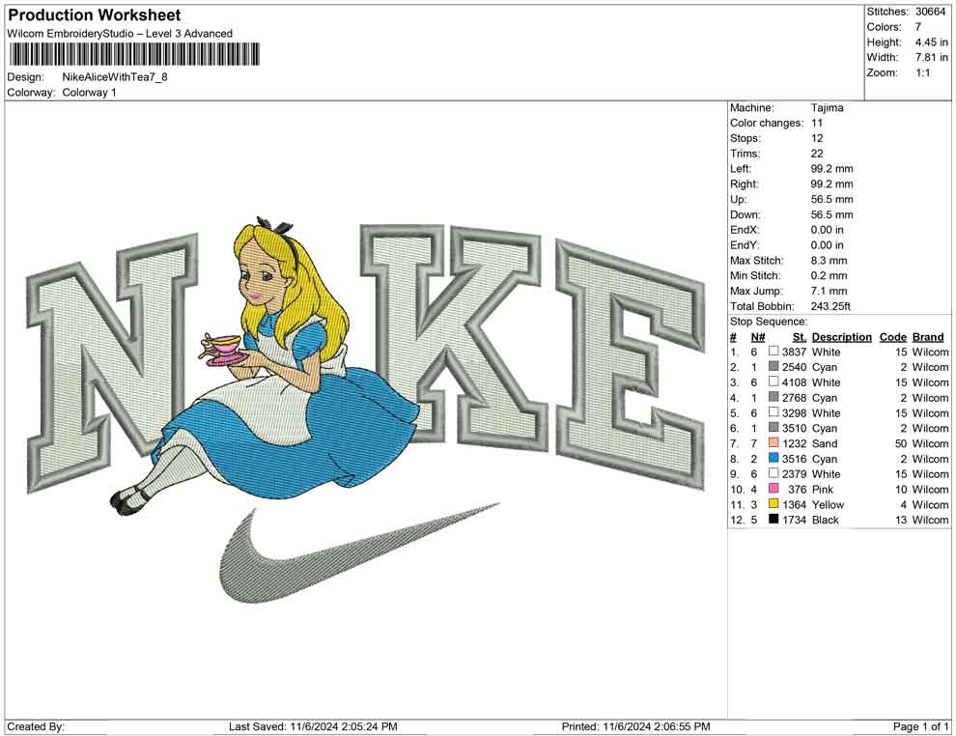Click the 'Page 1 of 1' indicator
This screenshot has height=736, width=956.
click(920, 726)
